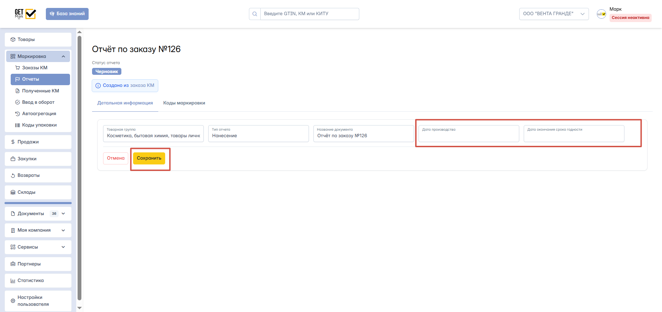
Task: Open the Склады section
Action: click(x=38, y=192)
